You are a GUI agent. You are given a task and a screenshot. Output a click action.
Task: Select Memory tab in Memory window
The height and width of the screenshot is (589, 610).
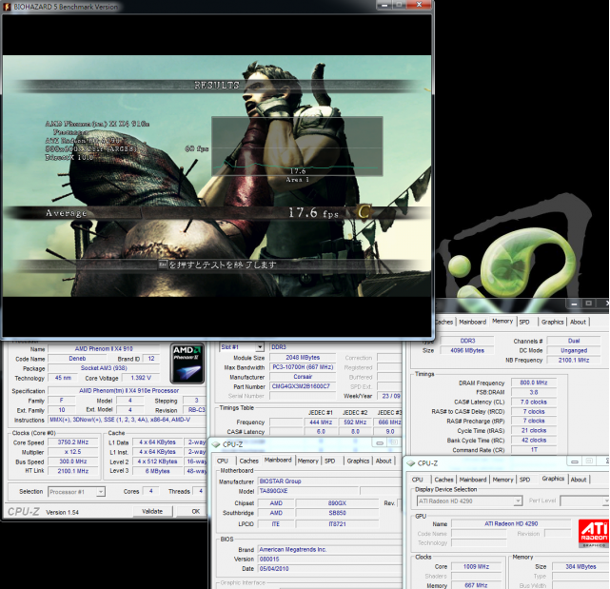(502, 321)
